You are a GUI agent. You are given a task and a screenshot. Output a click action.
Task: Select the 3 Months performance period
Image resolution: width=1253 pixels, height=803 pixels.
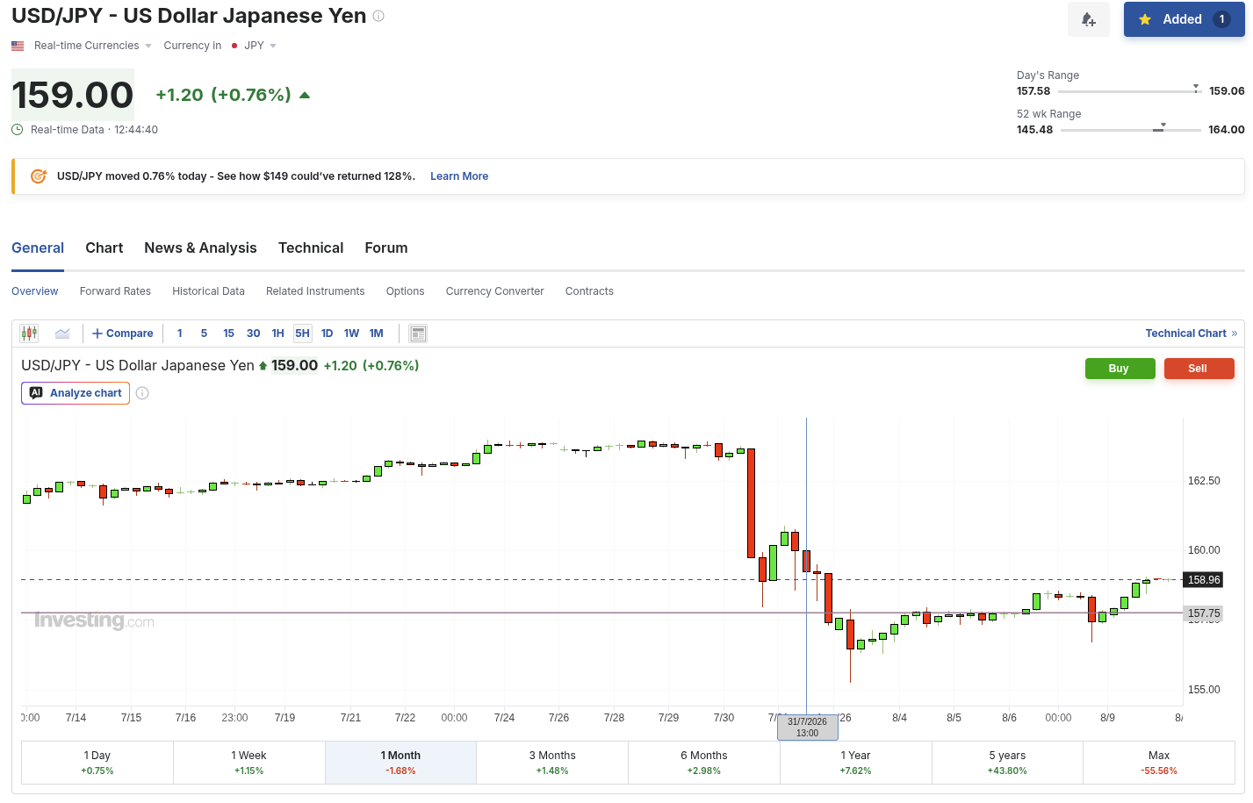552,763
